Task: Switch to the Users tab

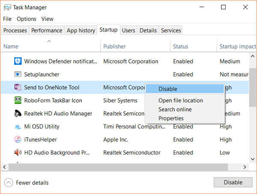Action: tap(128, 30)
